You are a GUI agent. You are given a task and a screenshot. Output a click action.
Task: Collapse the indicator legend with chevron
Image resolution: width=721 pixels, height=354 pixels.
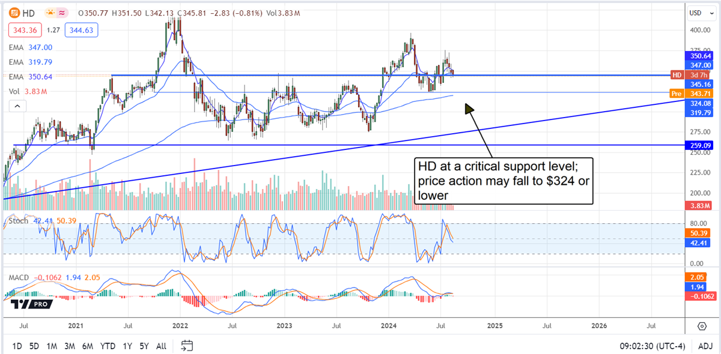pyautogui.click(x=17, y=106)
